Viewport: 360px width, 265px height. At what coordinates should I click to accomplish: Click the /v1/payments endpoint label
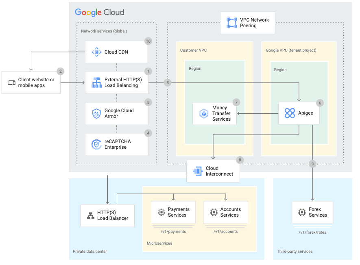point(173,232)
